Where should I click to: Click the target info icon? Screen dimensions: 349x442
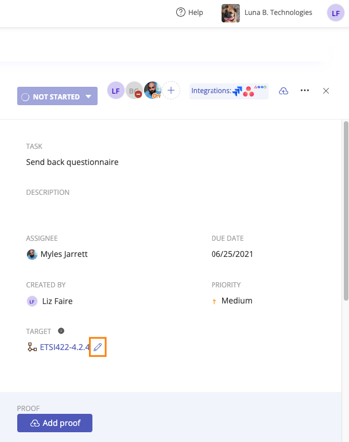[x=61, y=330]
